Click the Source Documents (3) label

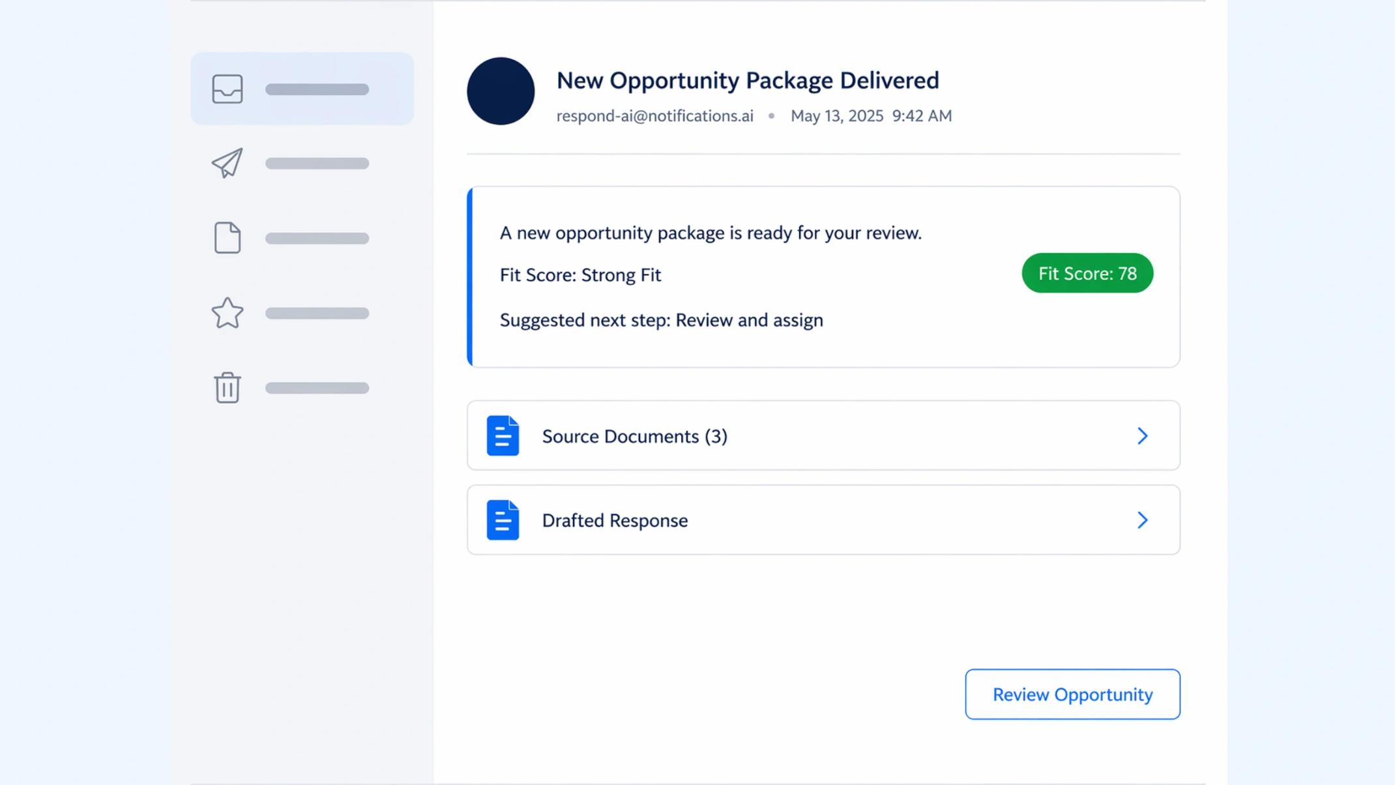(x=634, y=436)
